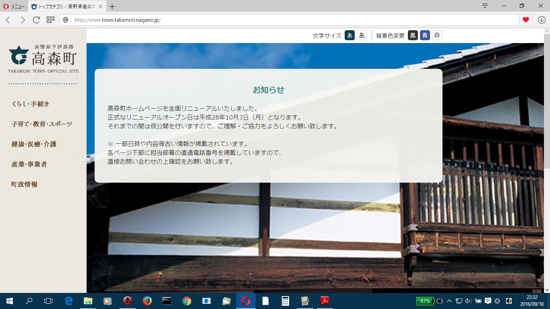Image resolution: width=550 pixels, height=309 pixels.
Task: Open the 健康・医療・介護 menu
Action: click(x=34, y=144)
